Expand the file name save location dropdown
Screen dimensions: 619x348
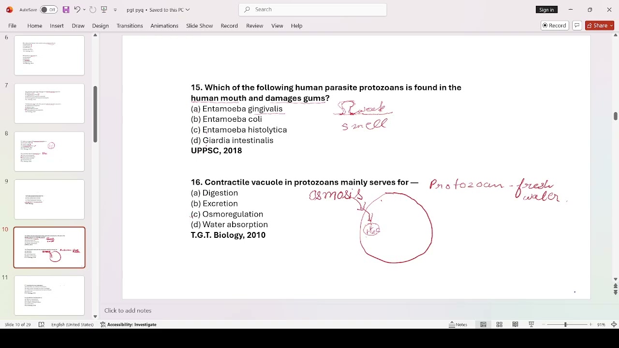188,10
